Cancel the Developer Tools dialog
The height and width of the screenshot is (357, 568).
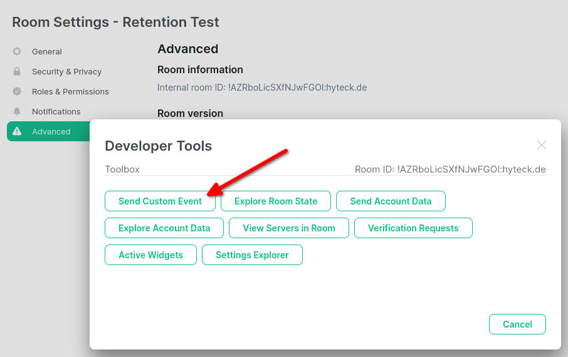pyautogui.click(x=517, y=324)
